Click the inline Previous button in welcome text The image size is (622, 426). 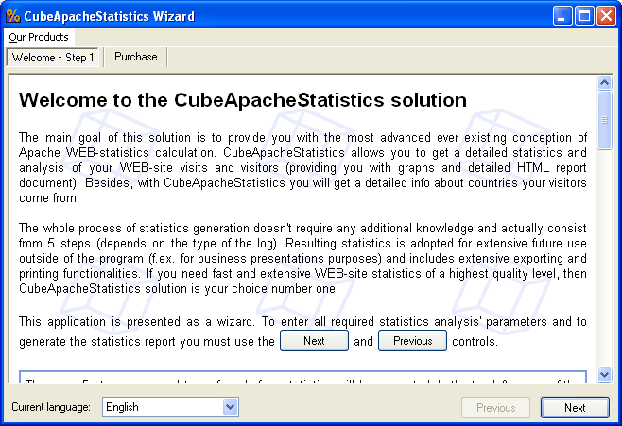[412, 341]
